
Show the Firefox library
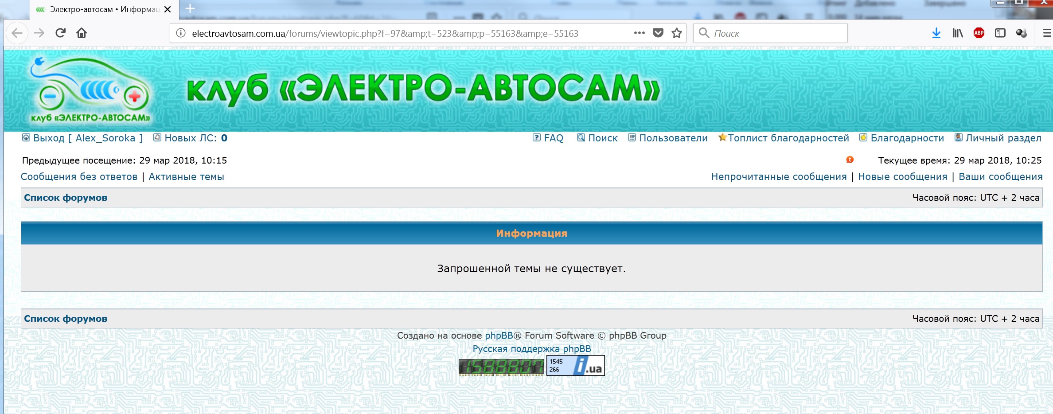tap(957, 33)
